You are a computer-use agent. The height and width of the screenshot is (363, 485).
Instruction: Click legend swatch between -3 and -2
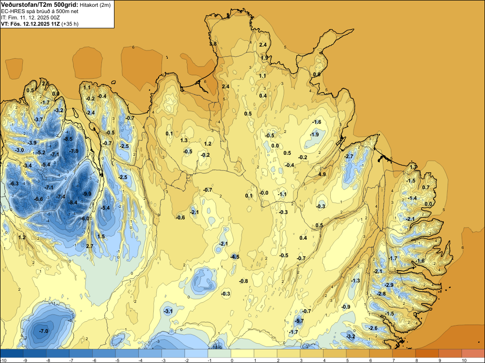point(173,353)
